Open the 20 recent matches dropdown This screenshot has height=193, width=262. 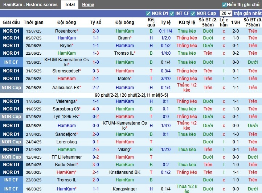tap(226, 13)
